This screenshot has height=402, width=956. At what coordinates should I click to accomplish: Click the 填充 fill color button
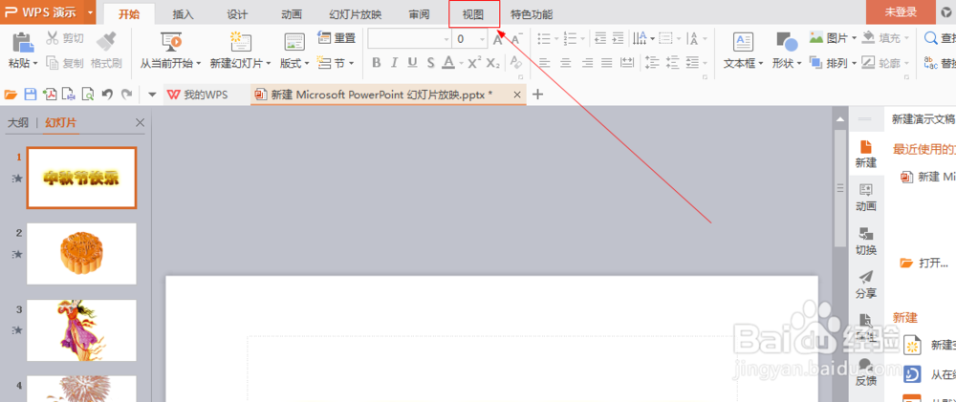(885, 38)
